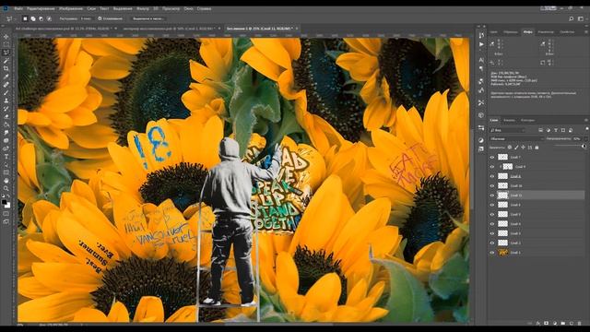Click the Add to Selection icon
The height and width of the screenshot is (332, 590).
(33, 18)
